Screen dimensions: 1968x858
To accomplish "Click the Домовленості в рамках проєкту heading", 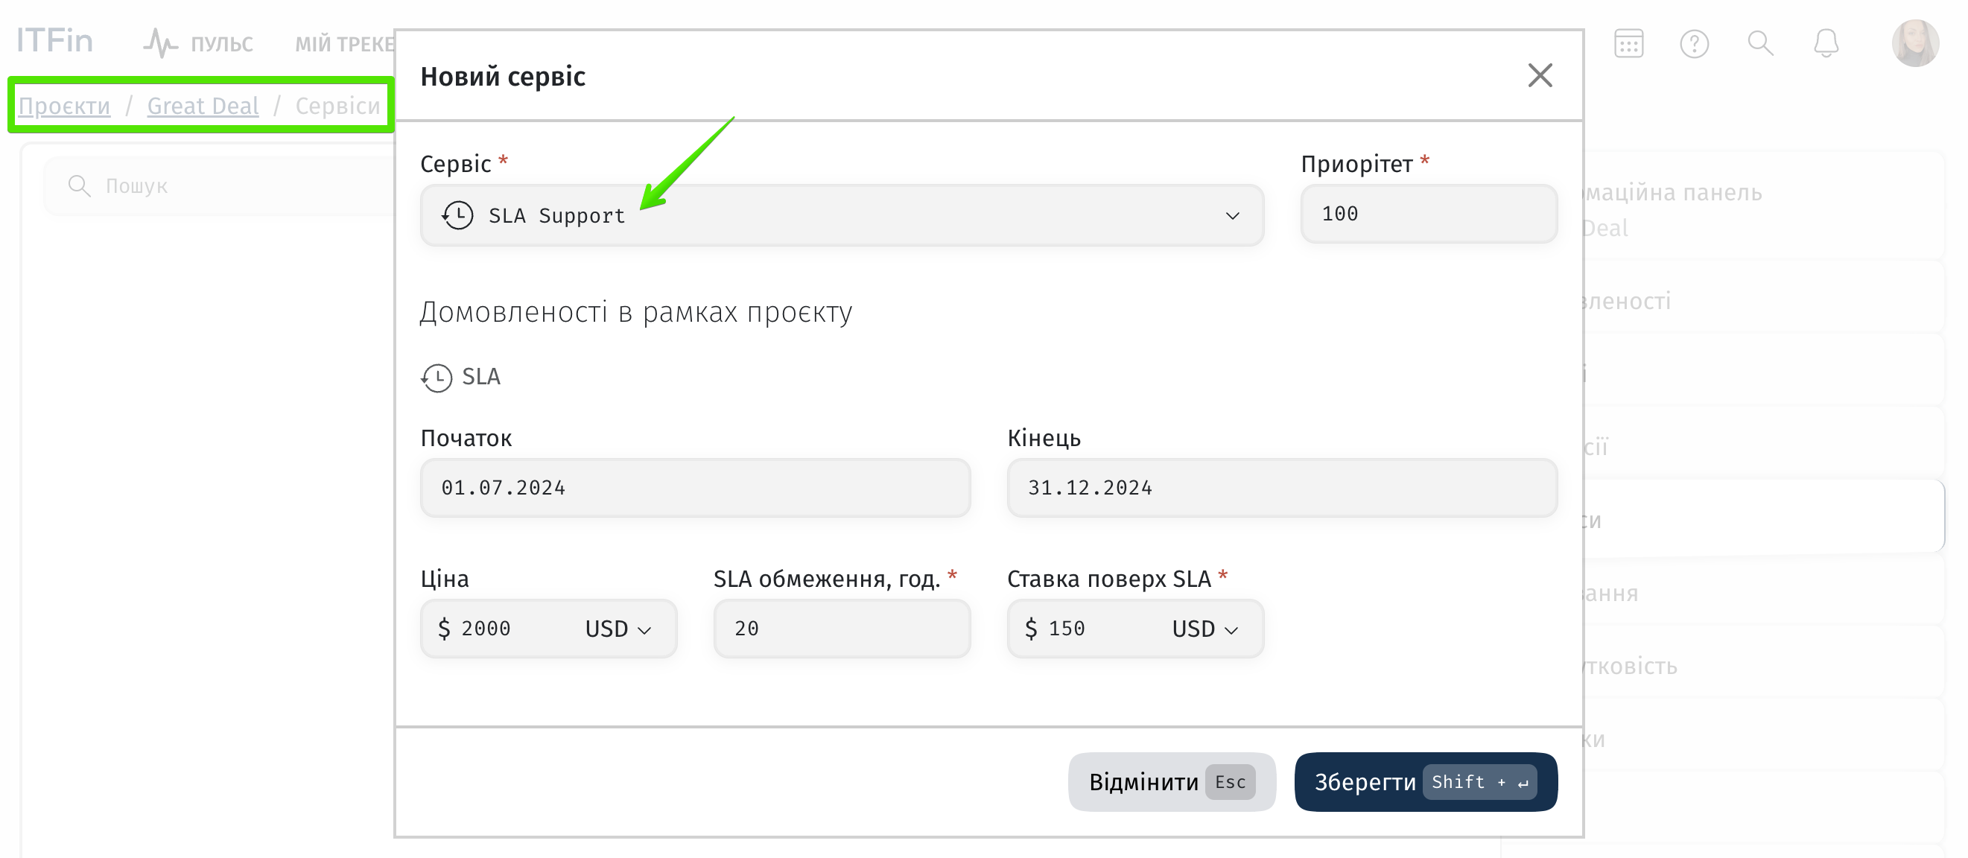I will 635,312.
